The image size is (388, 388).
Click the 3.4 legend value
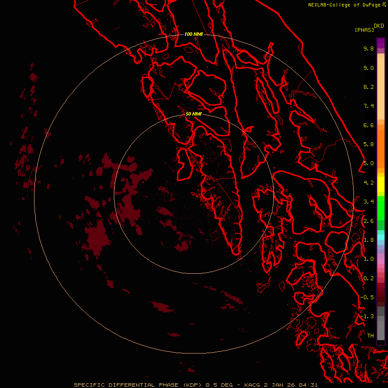(369, 202)
